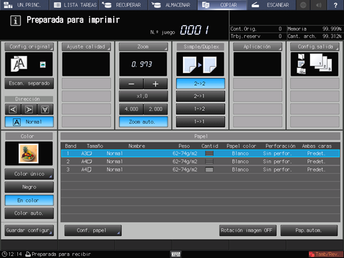Open help with the question mark icon
This screenshot has height=258, width=344.
coord(335,5)
